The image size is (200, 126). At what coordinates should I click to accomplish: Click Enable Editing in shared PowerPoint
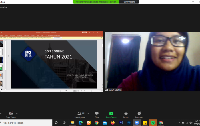tap(57, 38)
